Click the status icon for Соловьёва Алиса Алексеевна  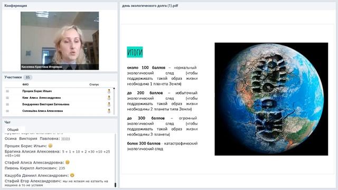pos(109,111)
